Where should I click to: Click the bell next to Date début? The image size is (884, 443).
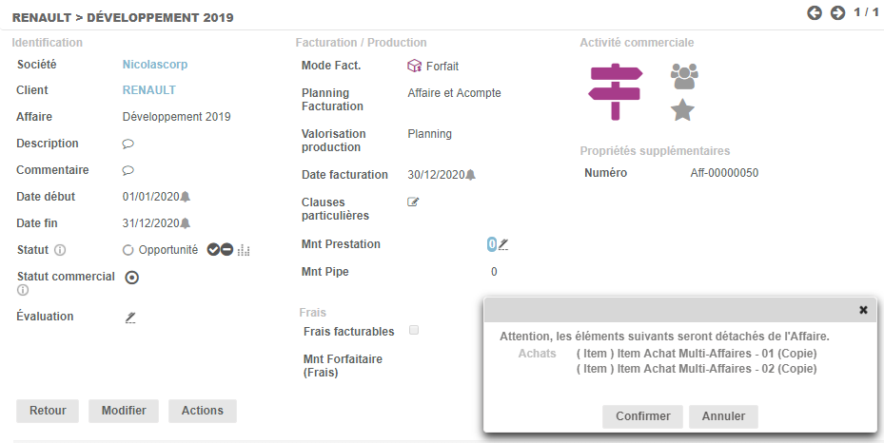tap(186, 197)
